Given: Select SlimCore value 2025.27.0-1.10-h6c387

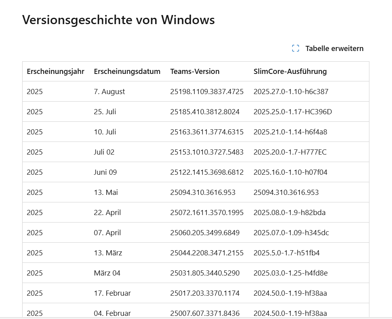Looking at the screenshot, I should (x=291, y=92).
